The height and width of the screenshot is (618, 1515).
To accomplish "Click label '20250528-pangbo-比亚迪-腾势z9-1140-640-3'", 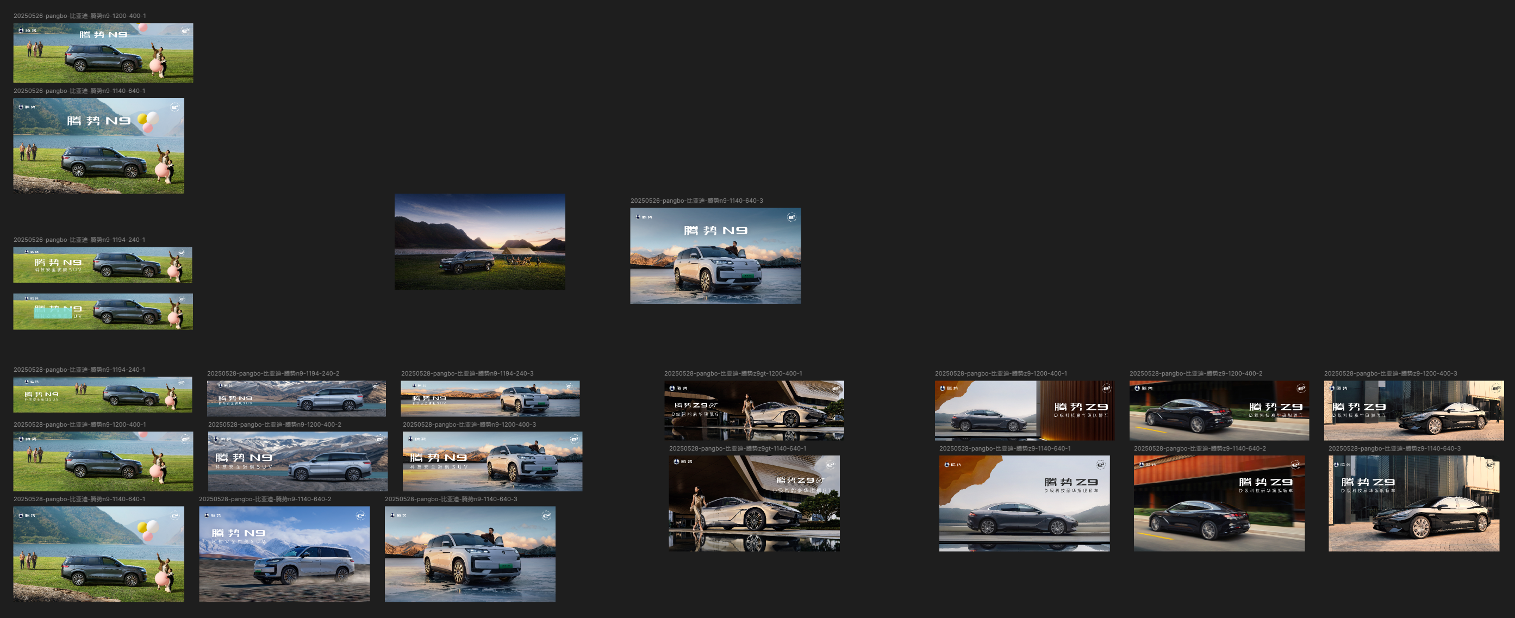I will [x=1394, y=448].
